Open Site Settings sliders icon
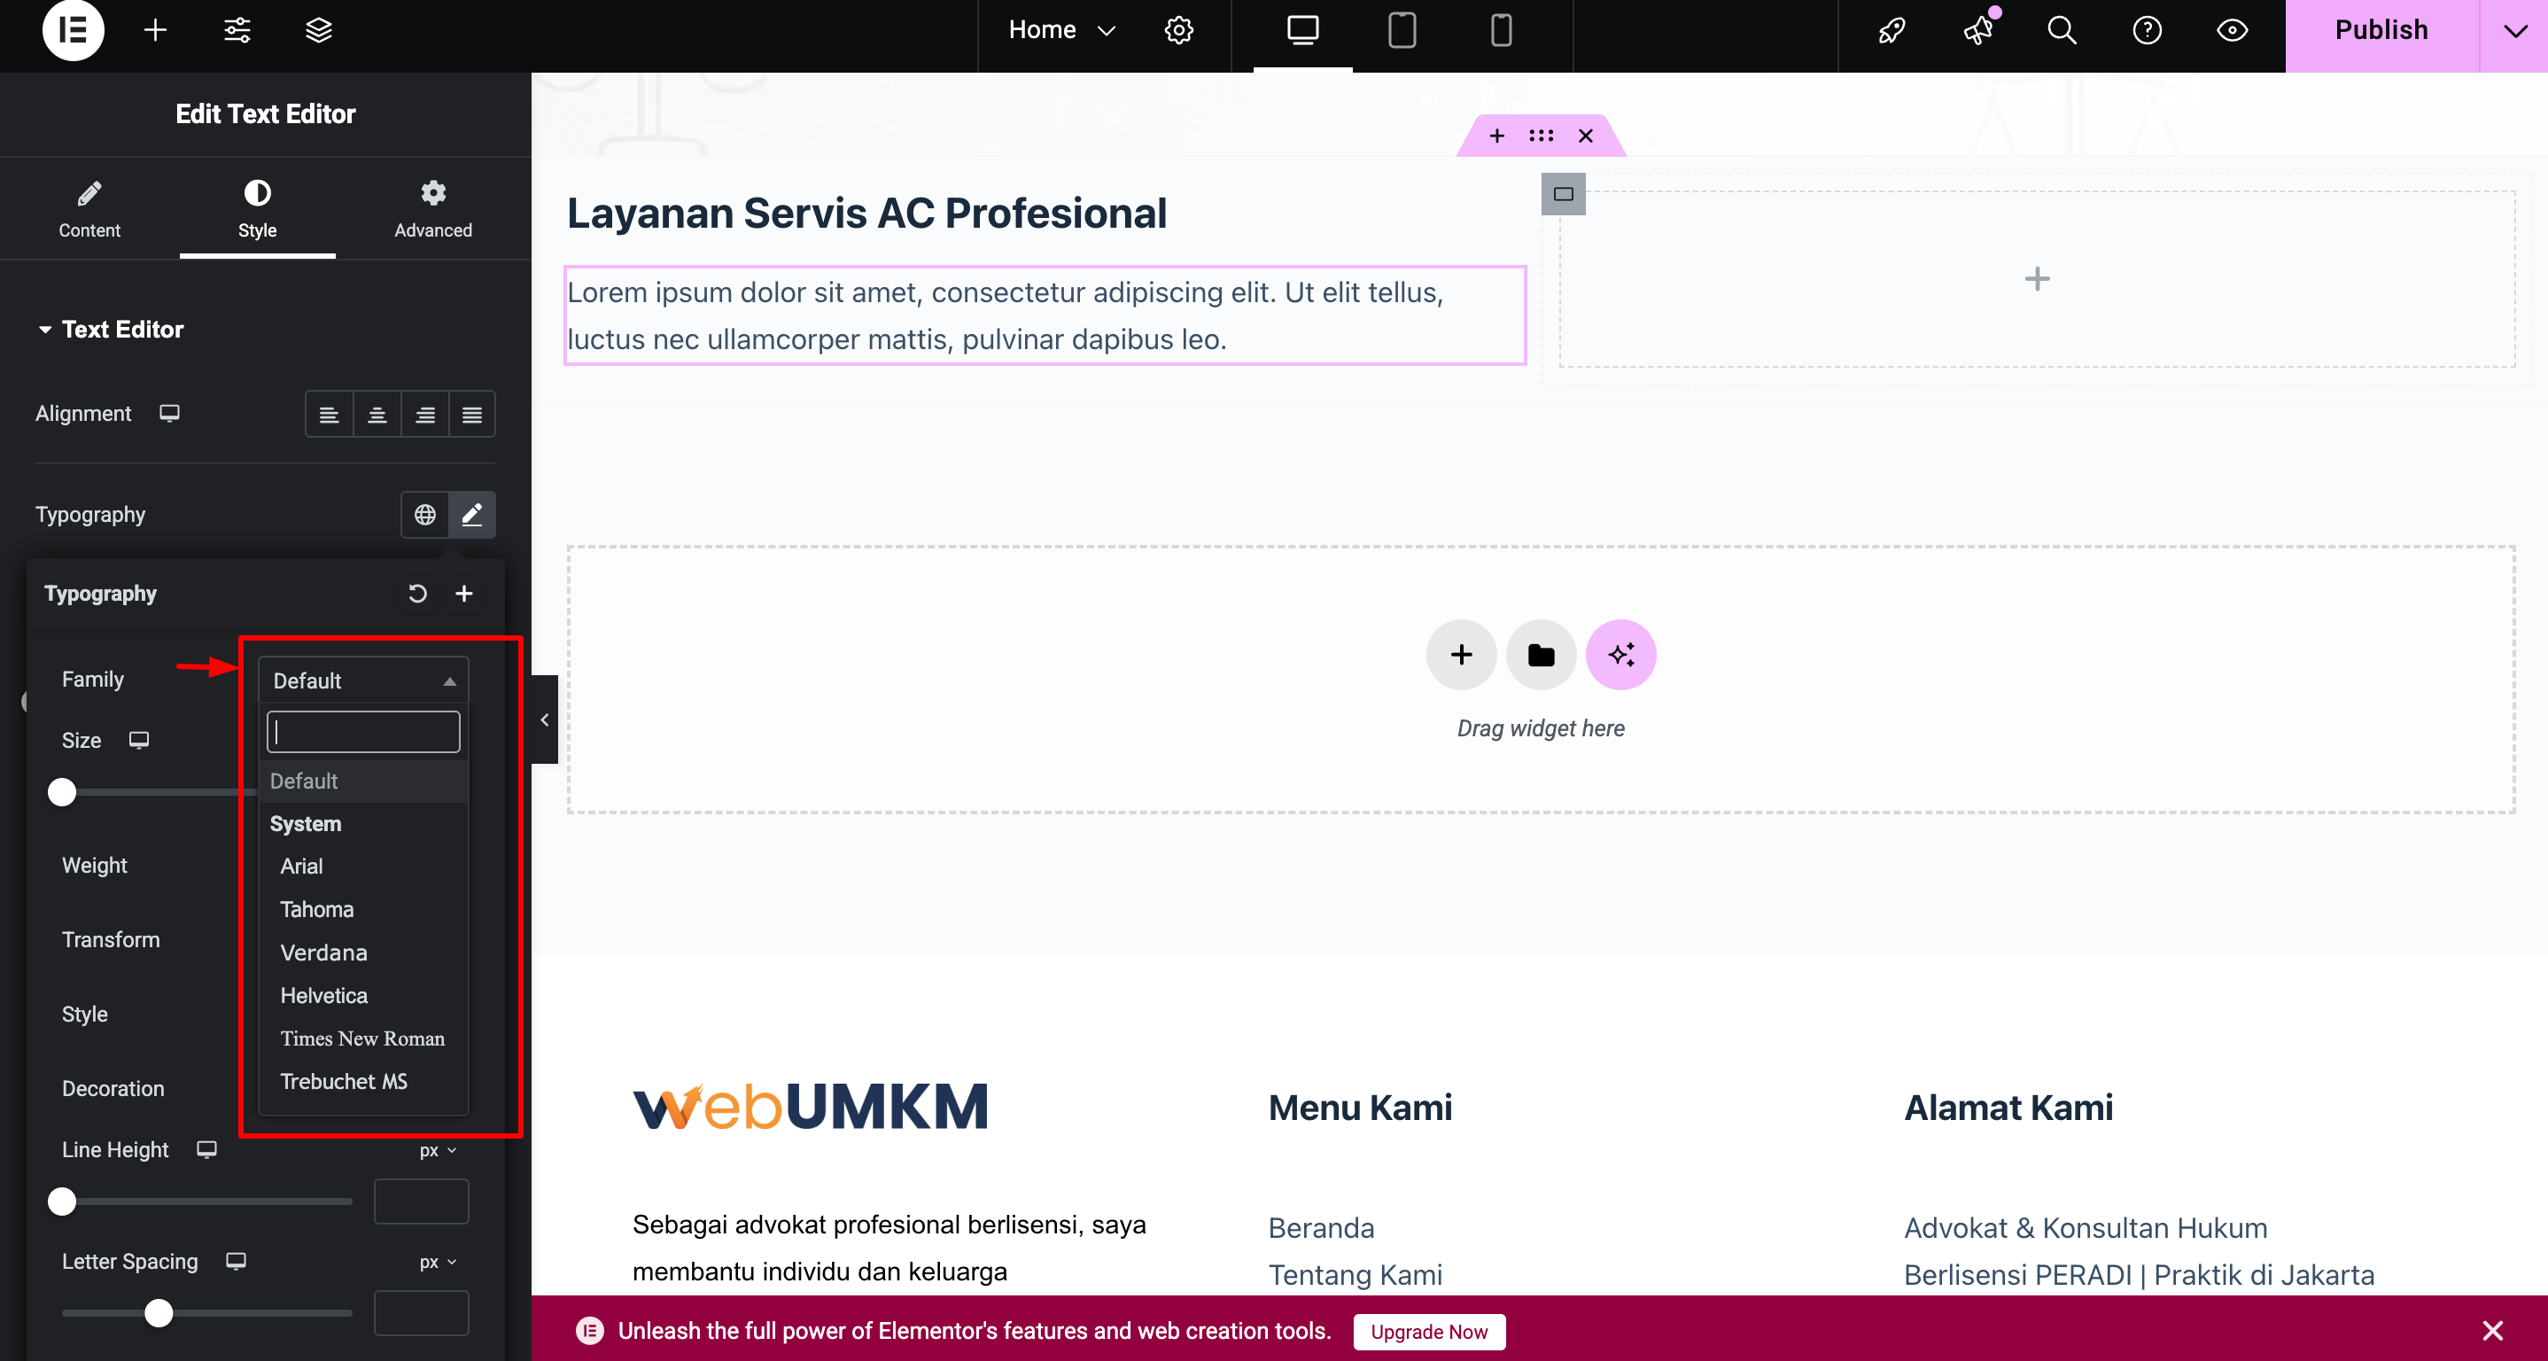The image size is (2548, 1361). click(237, 31)
